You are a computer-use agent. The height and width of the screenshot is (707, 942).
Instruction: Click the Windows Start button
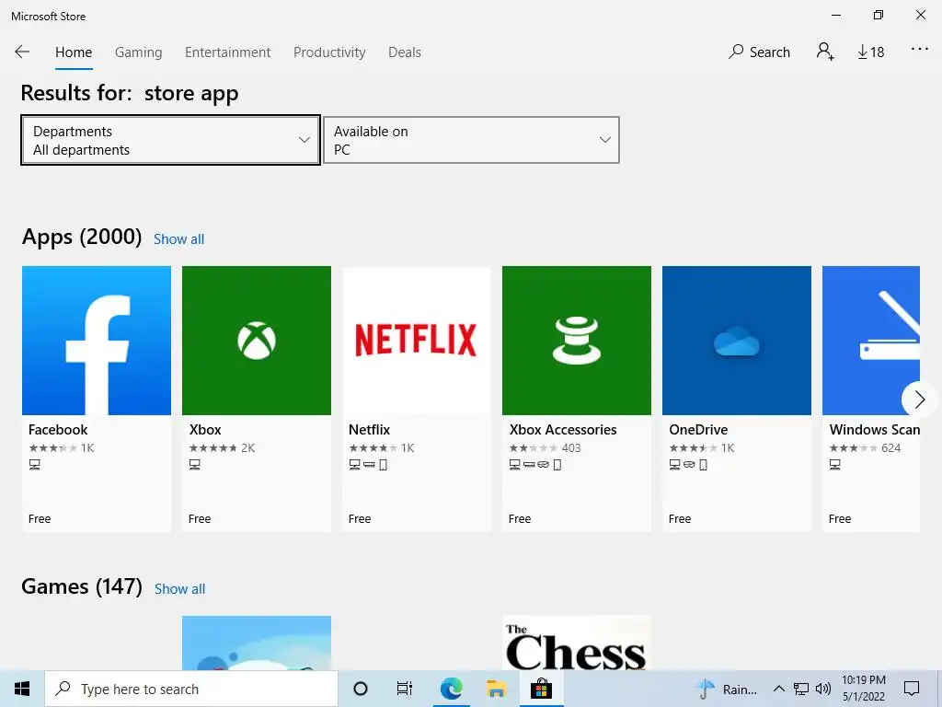coord(22,689)
